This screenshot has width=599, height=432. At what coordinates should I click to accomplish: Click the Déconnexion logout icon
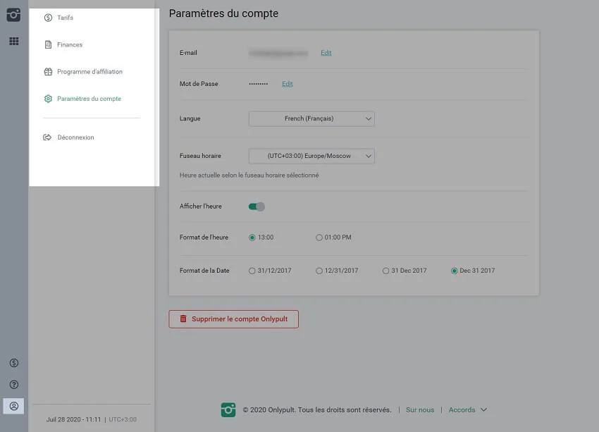[48, 137]
